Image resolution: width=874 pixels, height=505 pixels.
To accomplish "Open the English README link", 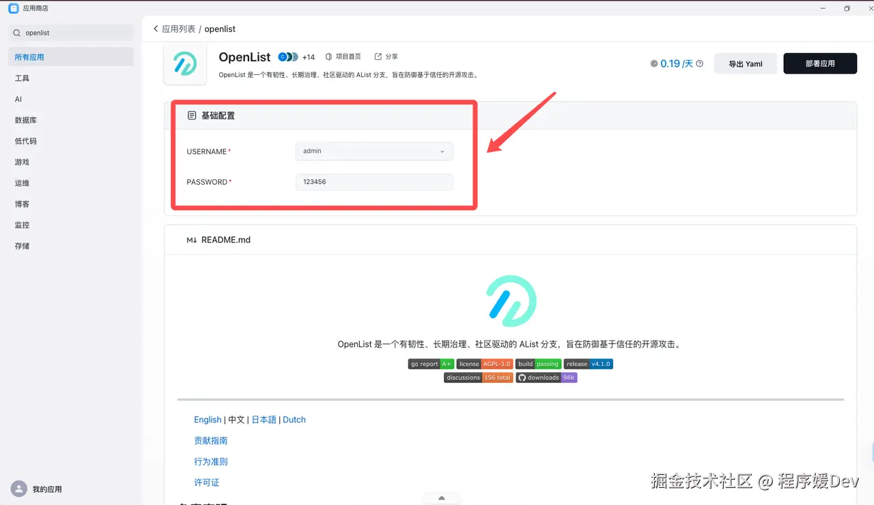I will 208,420.
